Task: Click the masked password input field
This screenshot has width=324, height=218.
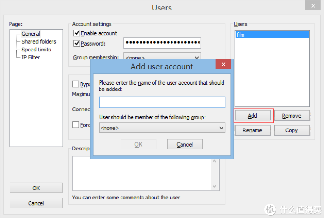Action: pos(162,43)
